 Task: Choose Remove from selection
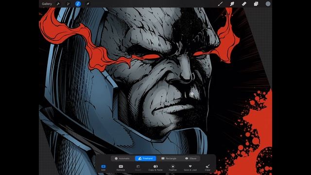pyautogui.click(x=121, y=168)
